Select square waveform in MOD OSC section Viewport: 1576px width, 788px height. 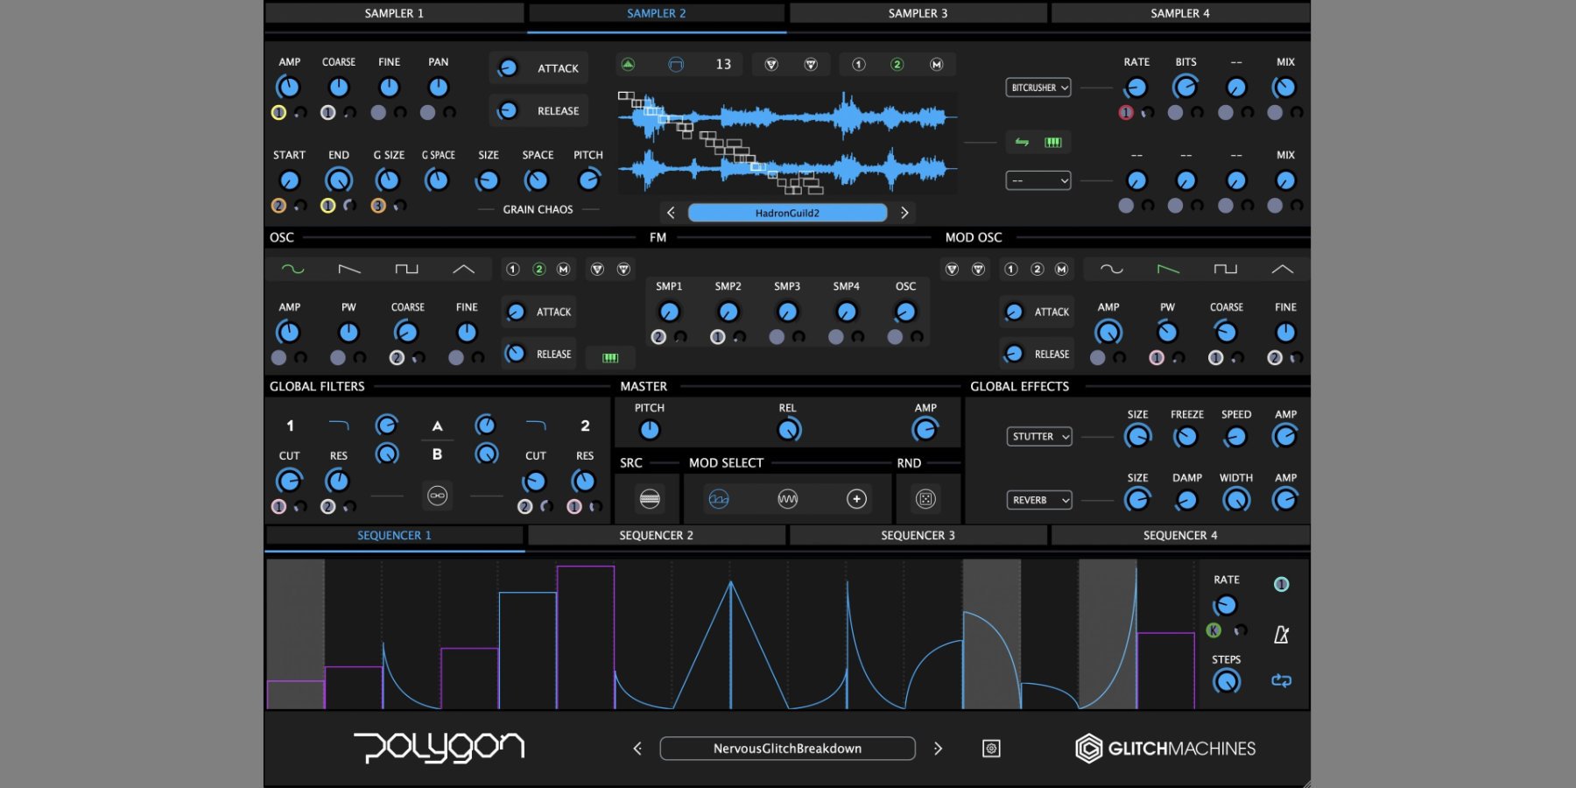(x=1225, y=269)
